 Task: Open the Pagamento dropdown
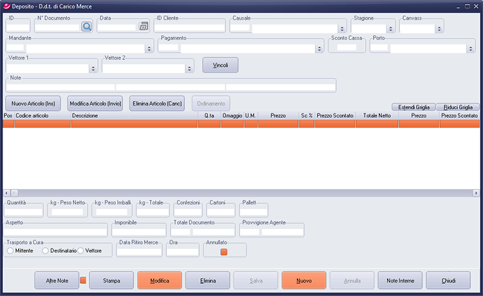319,48
